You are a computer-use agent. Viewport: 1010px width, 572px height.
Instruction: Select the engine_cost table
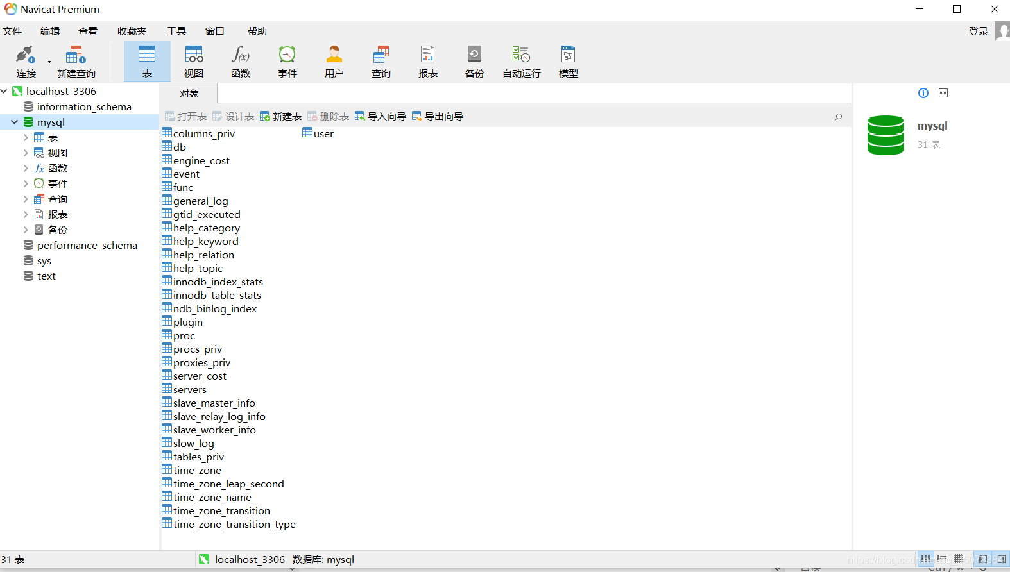[196, 160]
